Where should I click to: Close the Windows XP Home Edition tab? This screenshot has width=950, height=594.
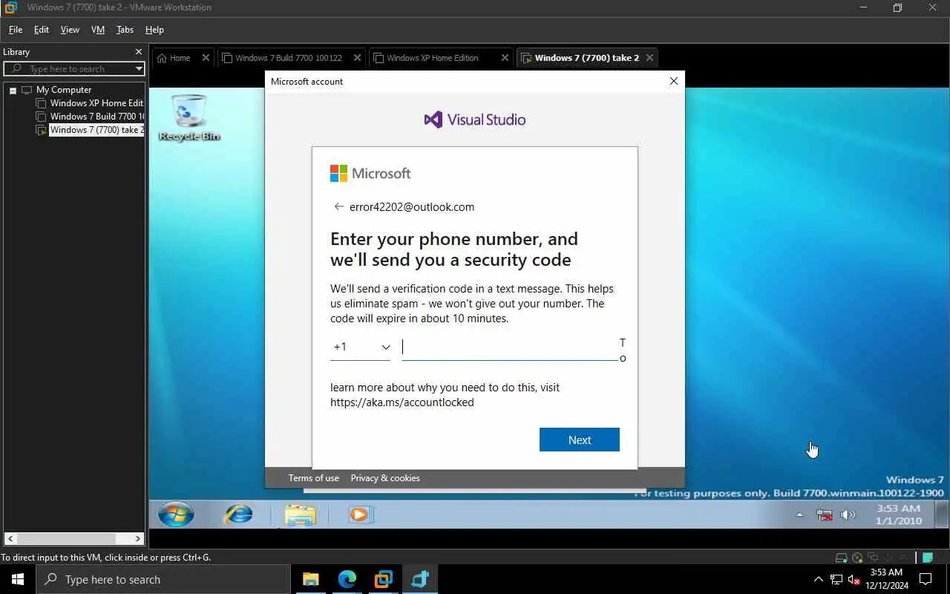click(505, 58)
